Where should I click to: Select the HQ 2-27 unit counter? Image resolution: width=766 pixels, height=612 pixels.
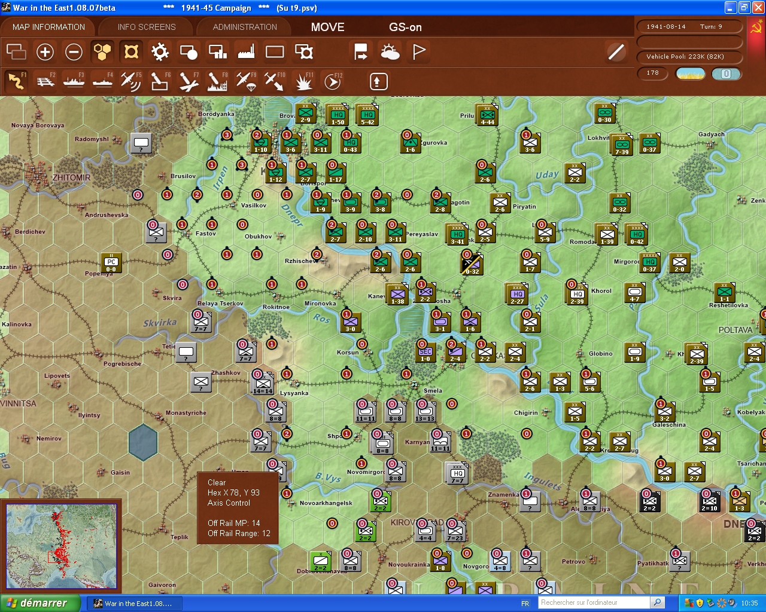517,293
